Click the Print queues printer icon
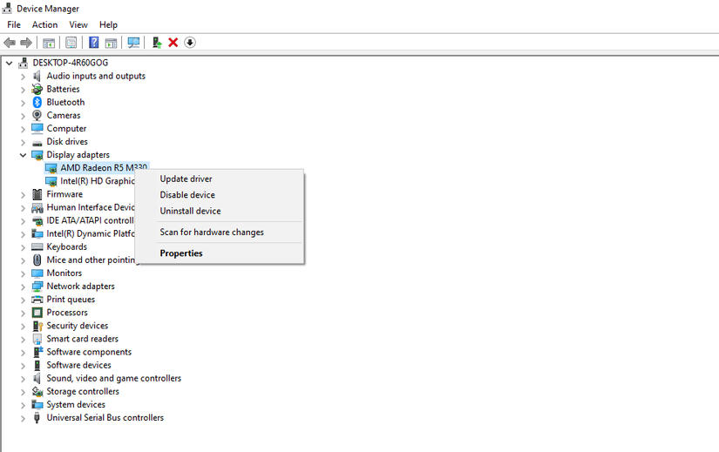 [37, 300]
